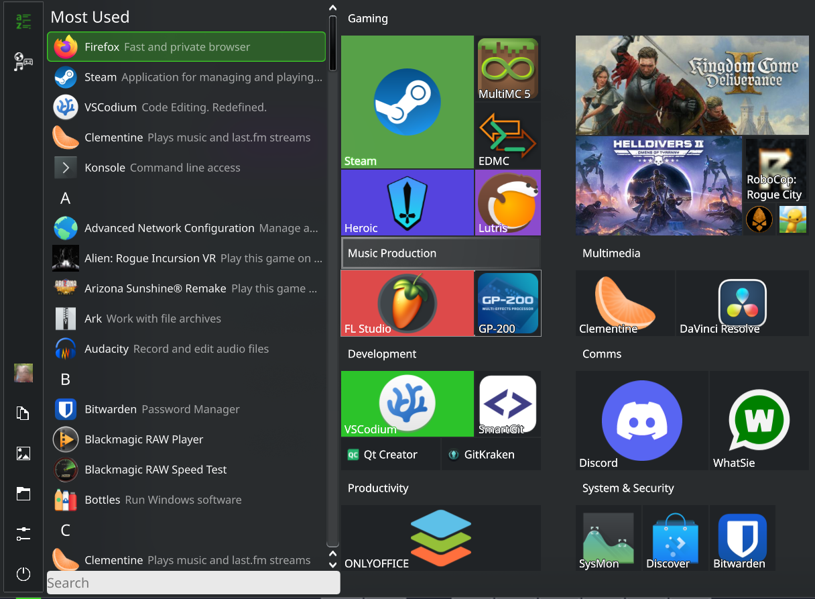Viewport: 815px width, 599px height.
Task: Open the SysMon tile
Action: point(609,538)
